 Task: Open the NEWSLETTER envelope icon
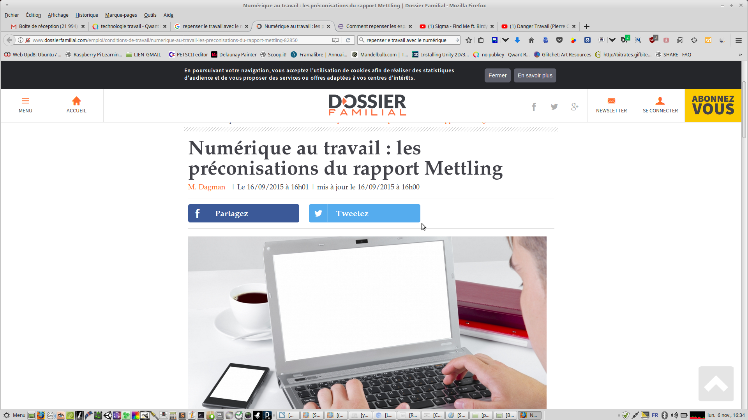click(x=611, y=101)
